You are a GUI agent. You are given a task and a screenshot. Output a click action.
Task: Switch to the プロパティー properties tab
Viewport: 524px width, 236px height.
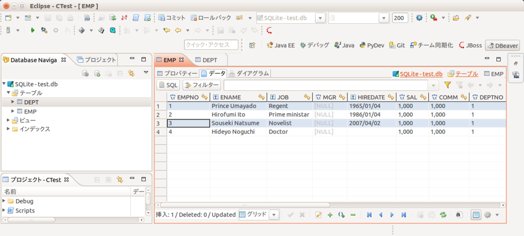coord(177,73)
